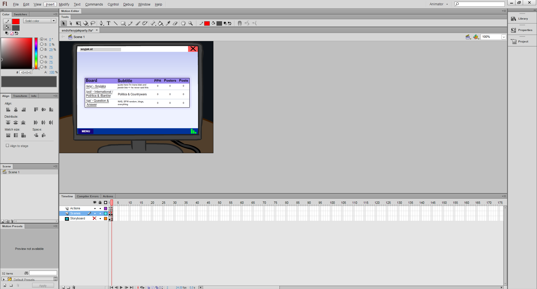The image size is (537, 289).
Task: Show the hidden Storyboard layer
Action: 95,219
